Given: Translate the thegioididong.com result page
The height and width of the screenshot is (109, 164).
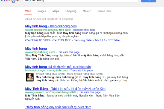Looking at the screenshot, I should point(84,30).
